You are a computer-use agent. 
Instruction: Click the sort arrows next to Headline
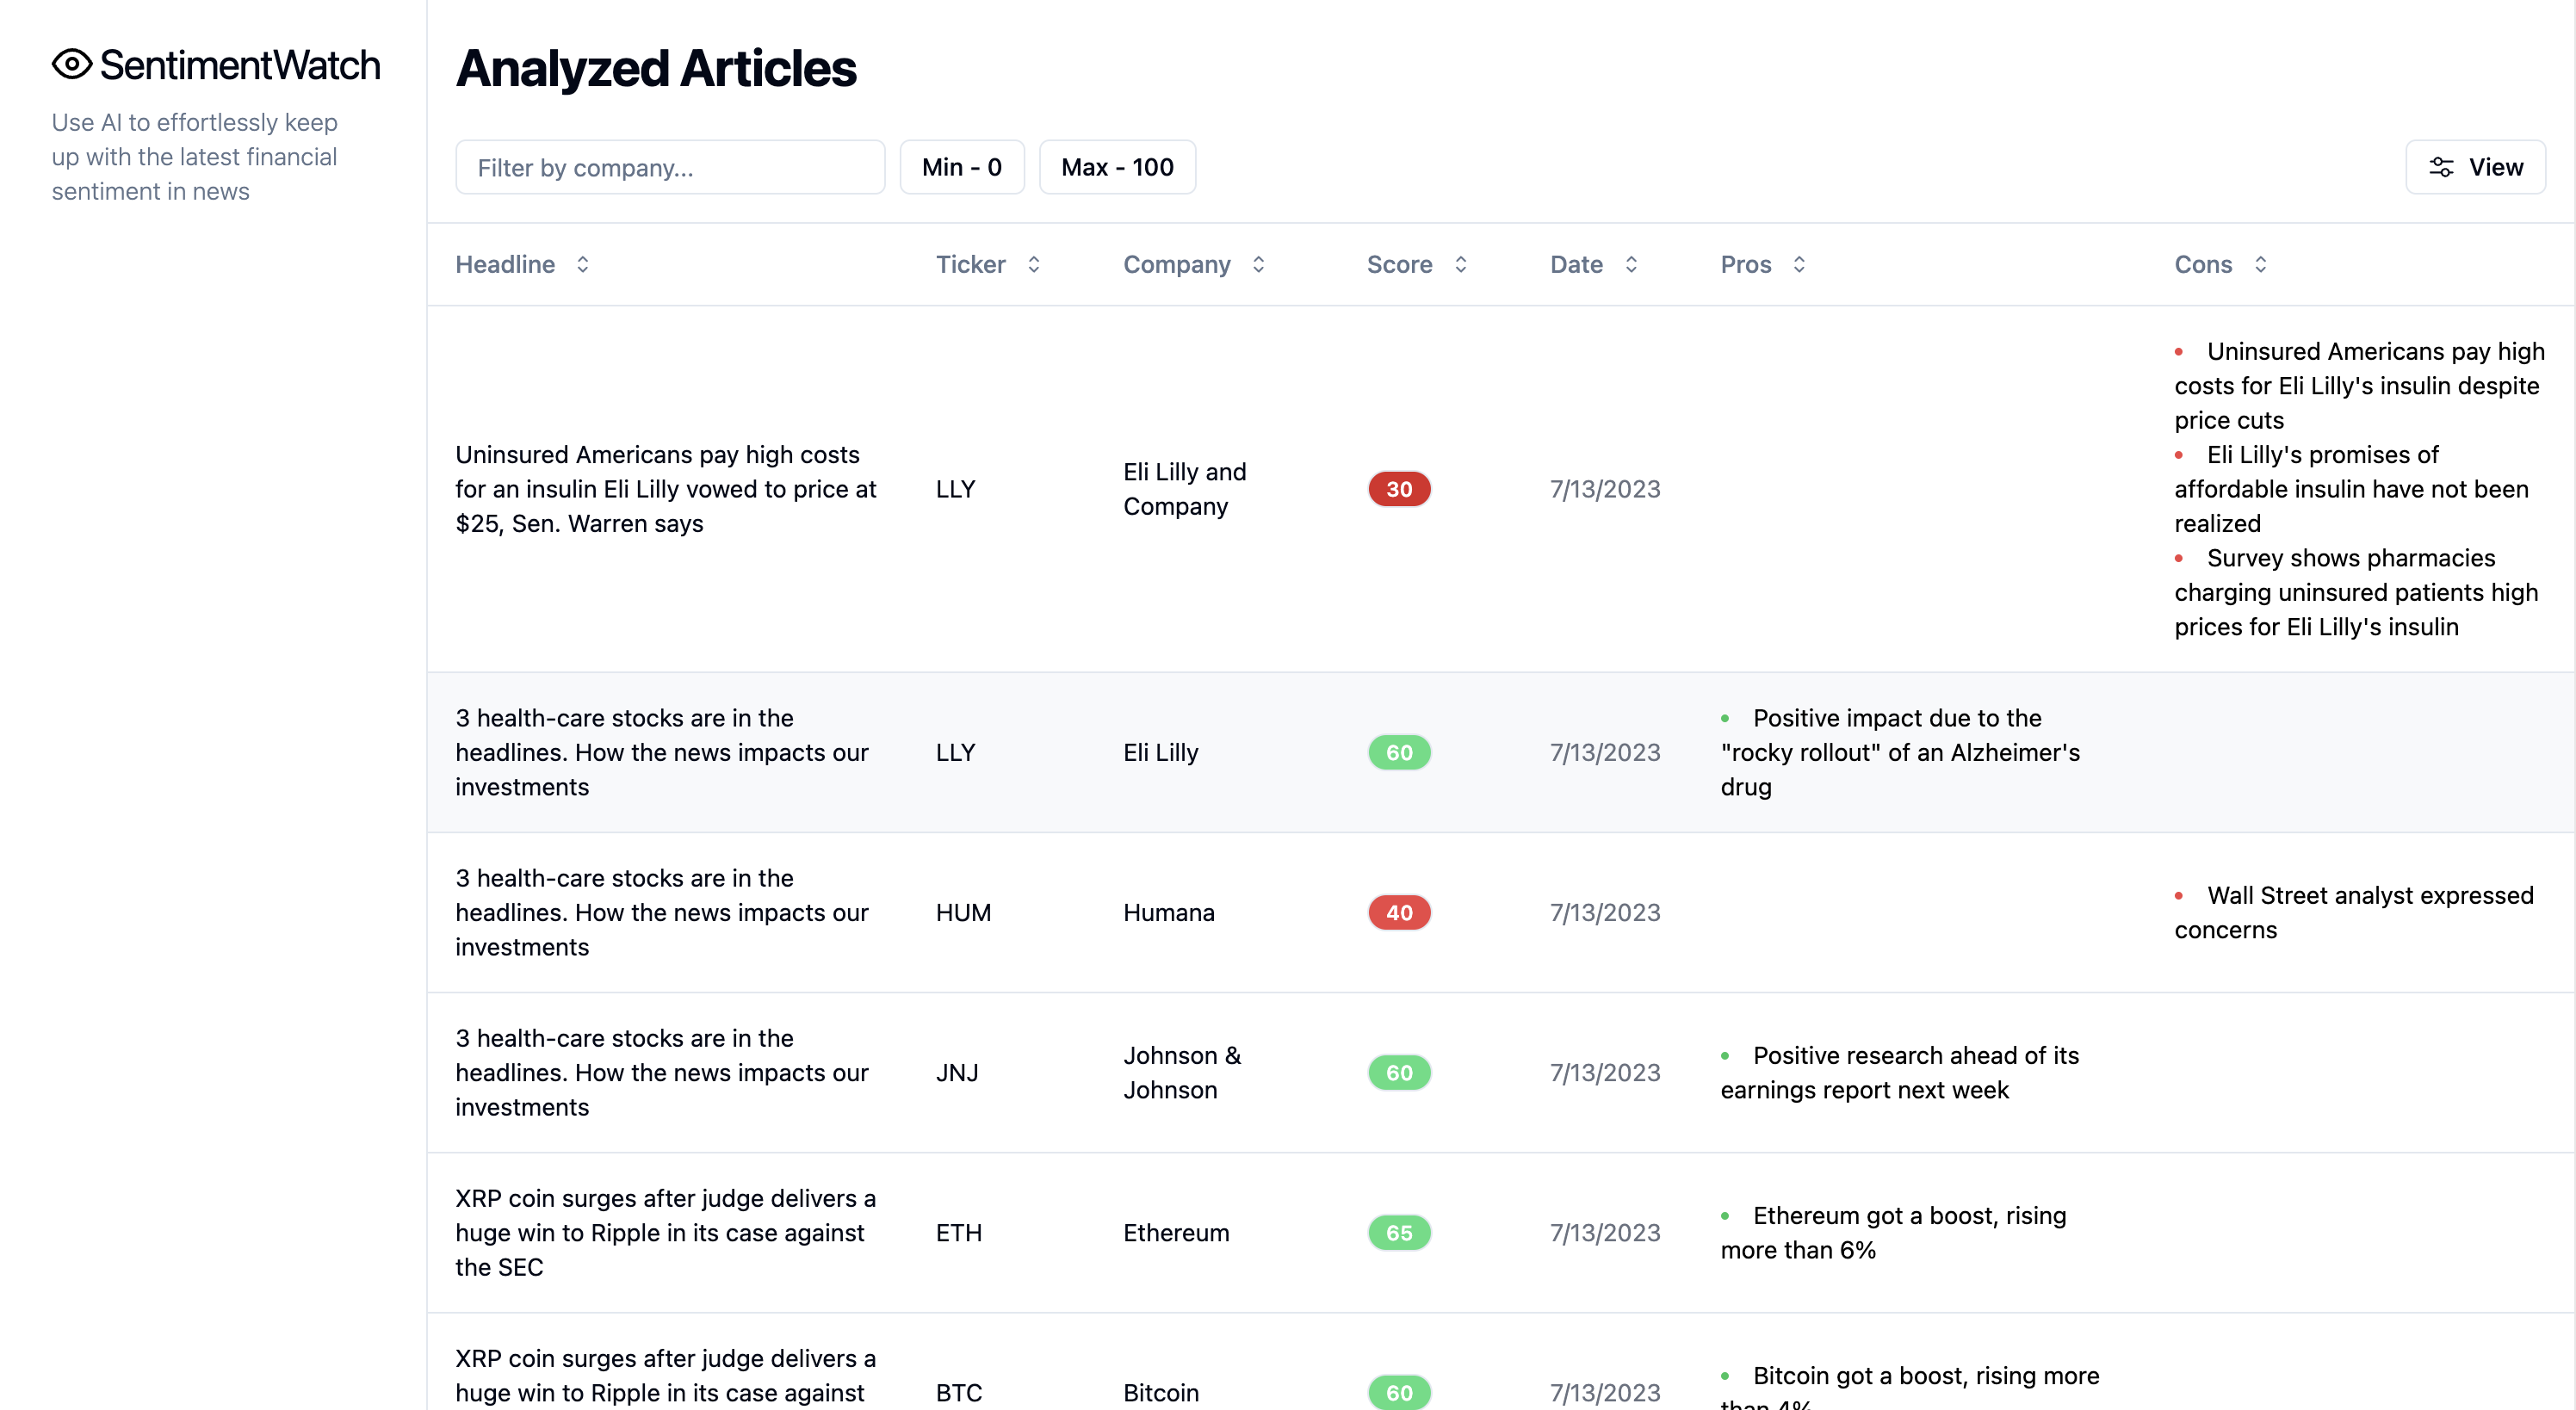tap(582, 264)
